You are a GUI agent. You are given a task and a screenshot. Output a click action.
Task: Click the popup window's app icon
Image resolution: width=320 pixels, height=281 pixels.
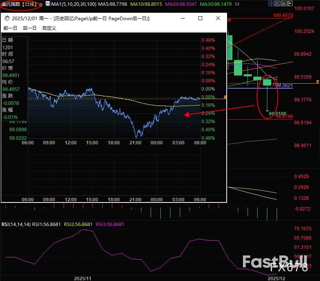tap(7, 19)
